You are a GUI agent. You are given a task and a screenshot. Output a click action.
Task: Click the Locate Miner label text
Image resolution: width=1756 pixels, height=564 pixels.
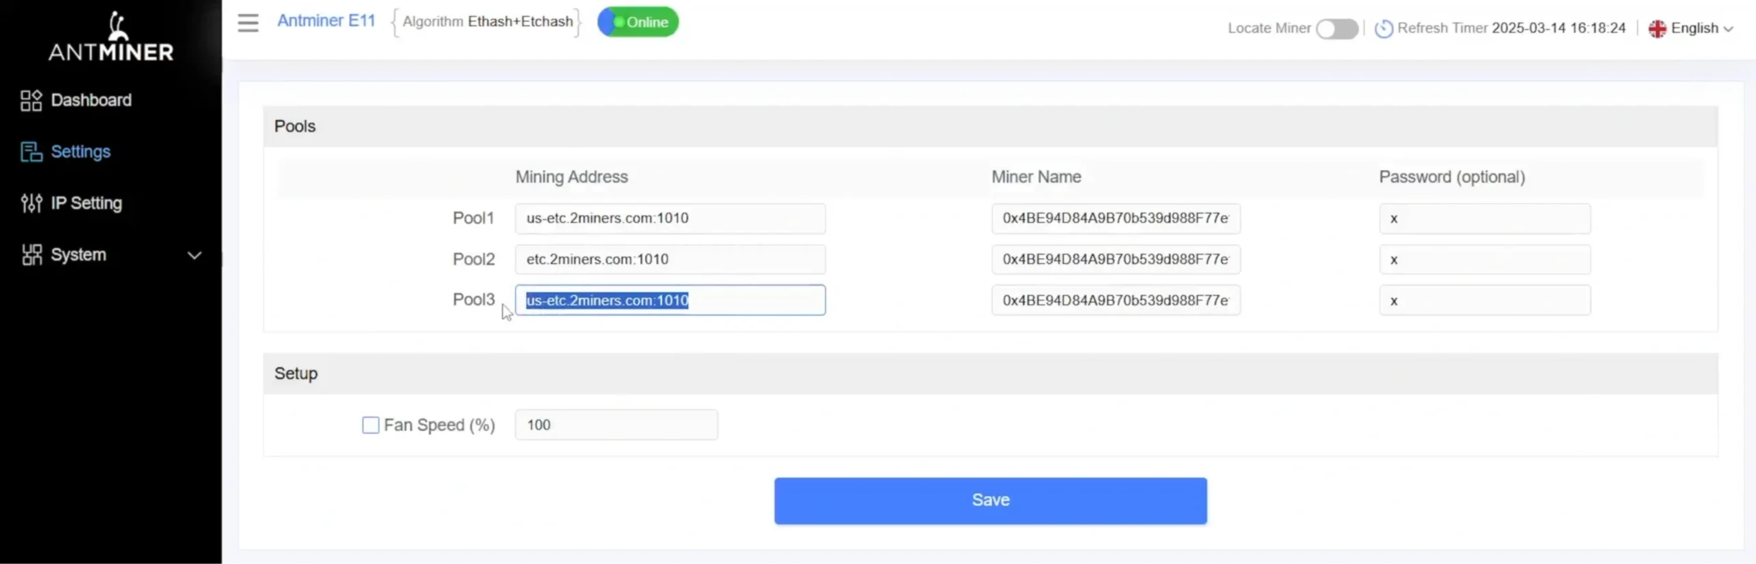1269,28
